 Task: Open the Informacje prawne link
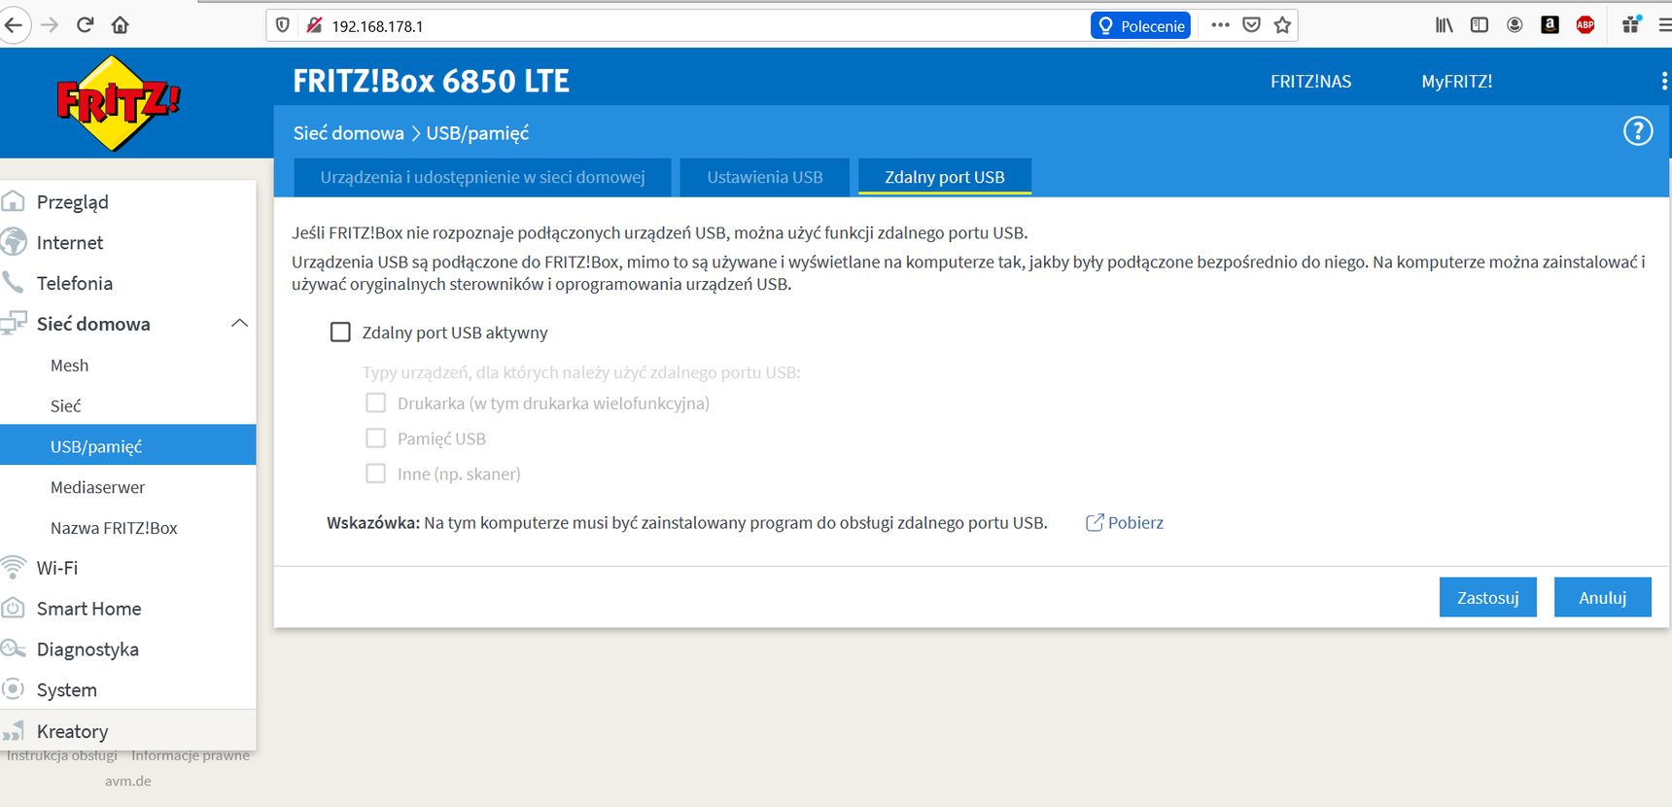(191, 755)
